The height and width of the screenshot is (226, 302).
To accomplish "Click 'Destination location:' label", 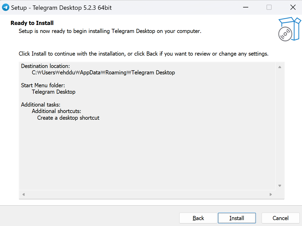I will (x=46, y=66).
